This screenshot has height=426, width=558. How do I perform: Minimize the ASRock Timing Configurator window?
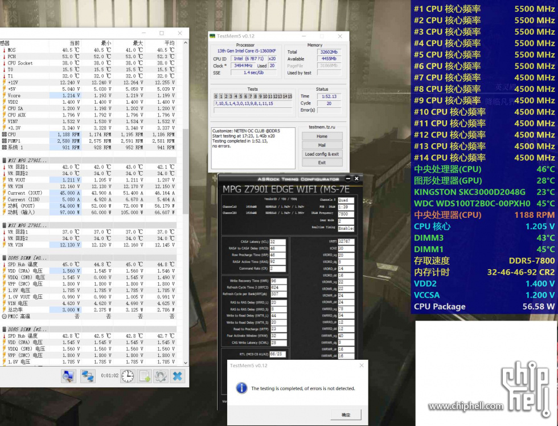tap(348, 178)
